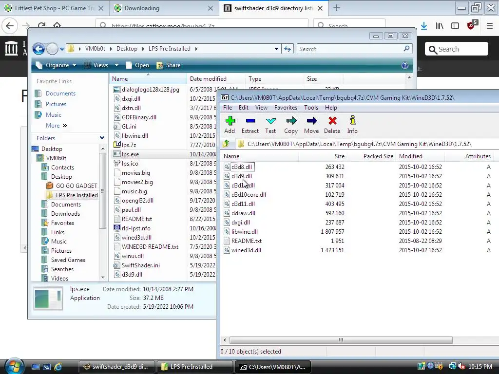Open the Edit menu in 7-Zip
This screenshot has width=499, height=374.
[244, 108]
